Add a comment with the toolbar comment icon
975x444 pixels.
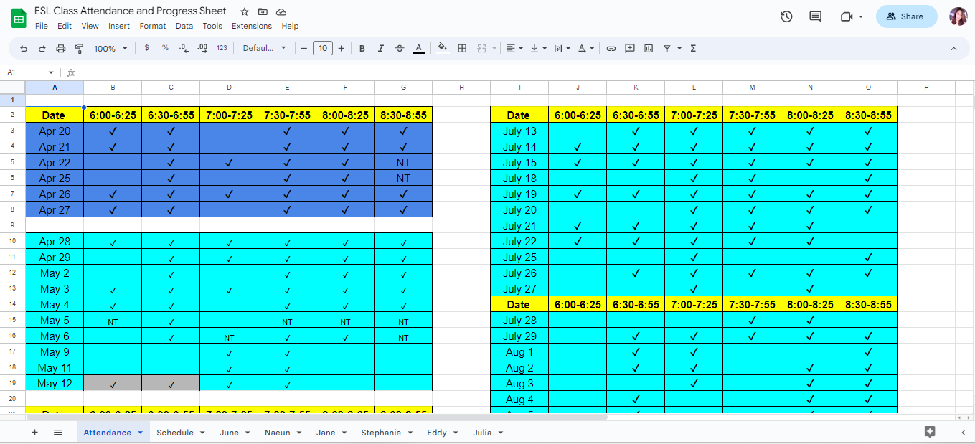coord(630,48)
